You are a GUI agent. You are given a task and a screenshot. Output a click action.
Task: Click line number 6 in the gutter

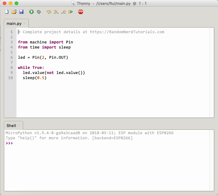11,57
